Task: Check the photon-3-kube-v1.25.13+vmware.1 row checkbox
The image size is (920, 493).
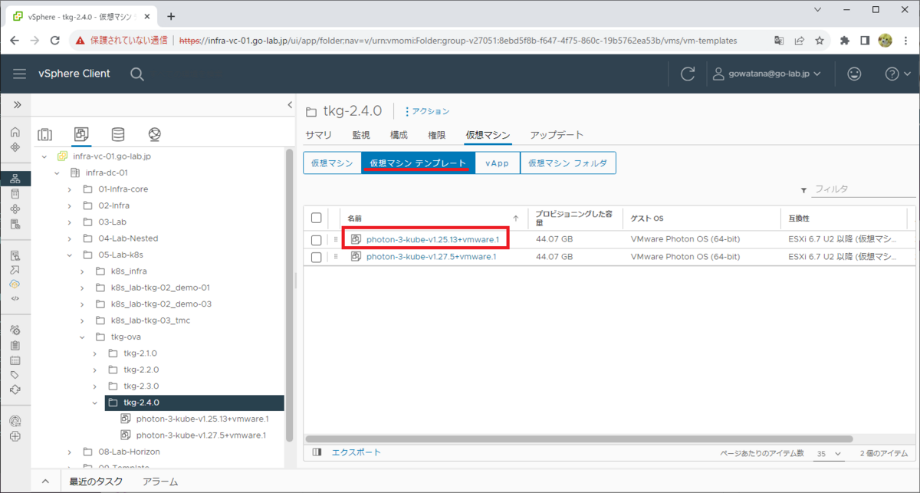Action: pos(317,240)
